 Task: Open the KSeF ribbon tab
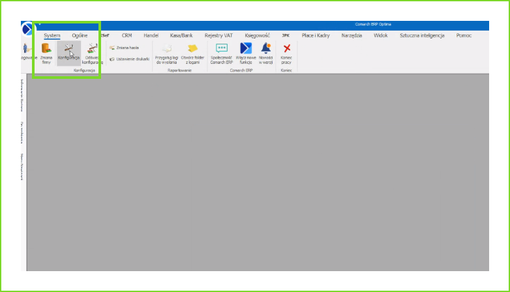tap(105, 35)
